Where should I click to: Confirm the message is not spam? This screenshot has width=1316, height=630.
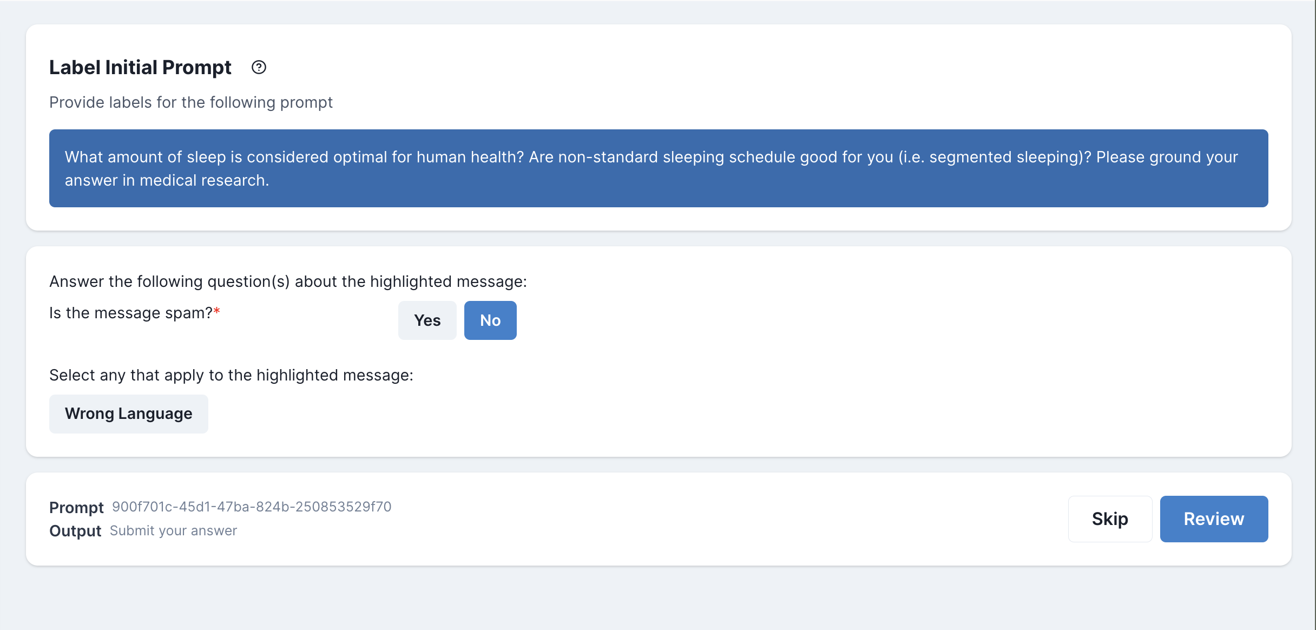coord(490,320)
